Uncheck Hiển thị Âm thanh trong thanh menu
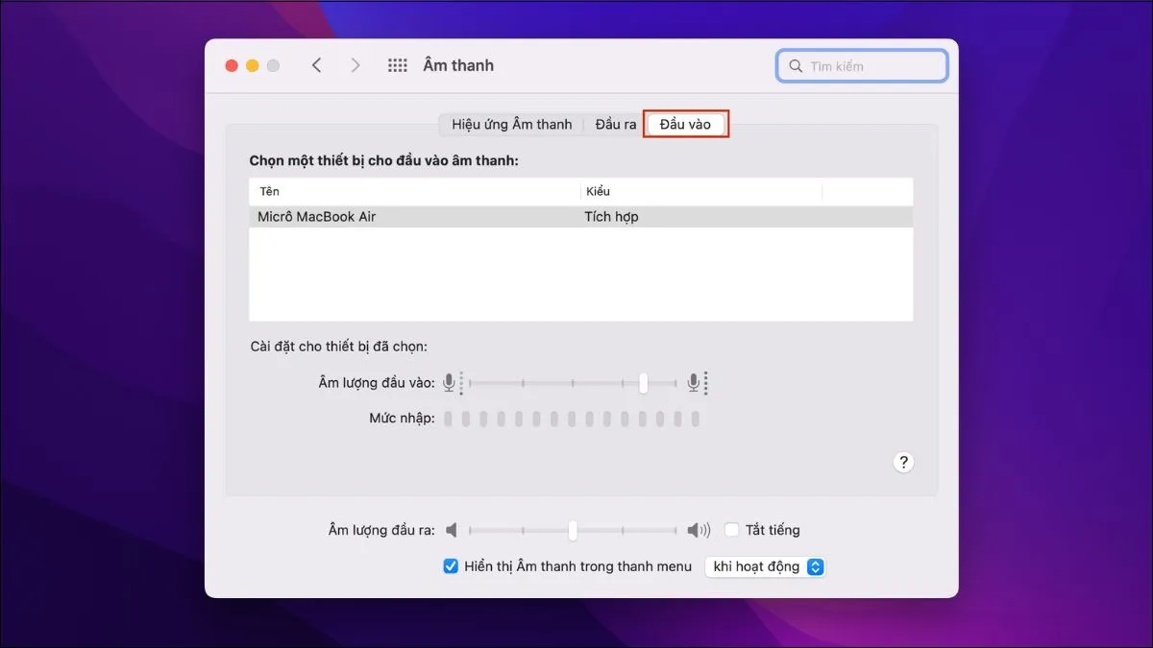The height and width of the screenshot is (648, 1153). point(451,566)
